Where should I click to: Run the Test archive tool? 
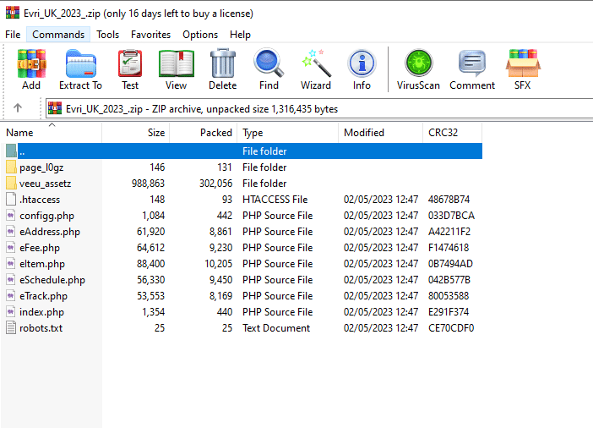130,69
